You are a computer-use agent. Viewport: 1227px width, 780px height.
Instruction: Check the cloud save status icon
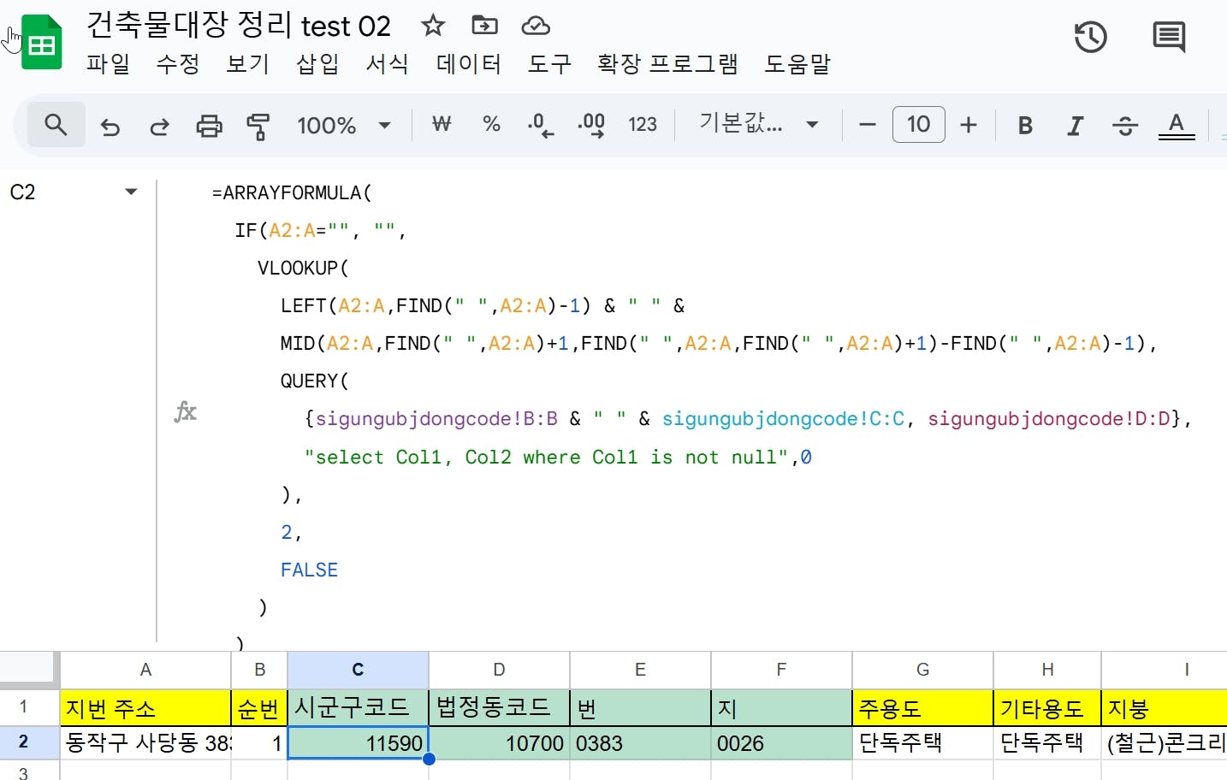pyautogui.click(x=536, y=26)
